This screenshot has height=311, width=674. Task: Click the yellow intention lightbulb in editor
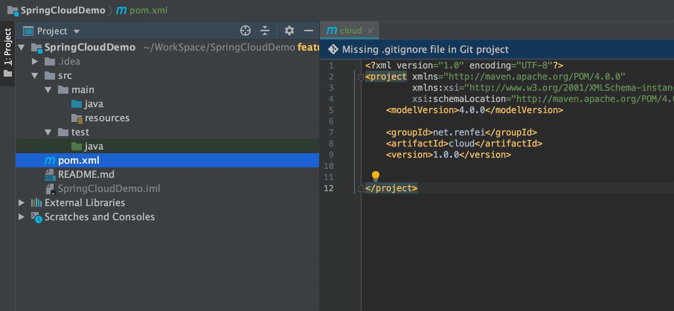coord(376,176)
